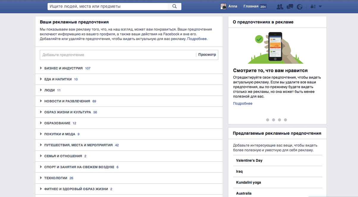
Task: Open Подробнее link in the ad preferences description
Action: coord(197,39)
